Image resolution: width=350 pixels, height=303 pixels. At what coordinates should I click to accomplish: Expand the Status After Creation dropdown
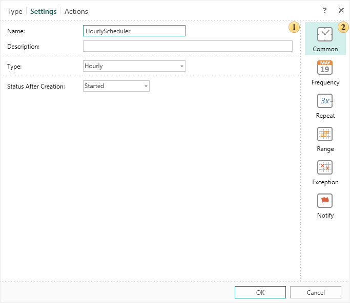point(116,86)
